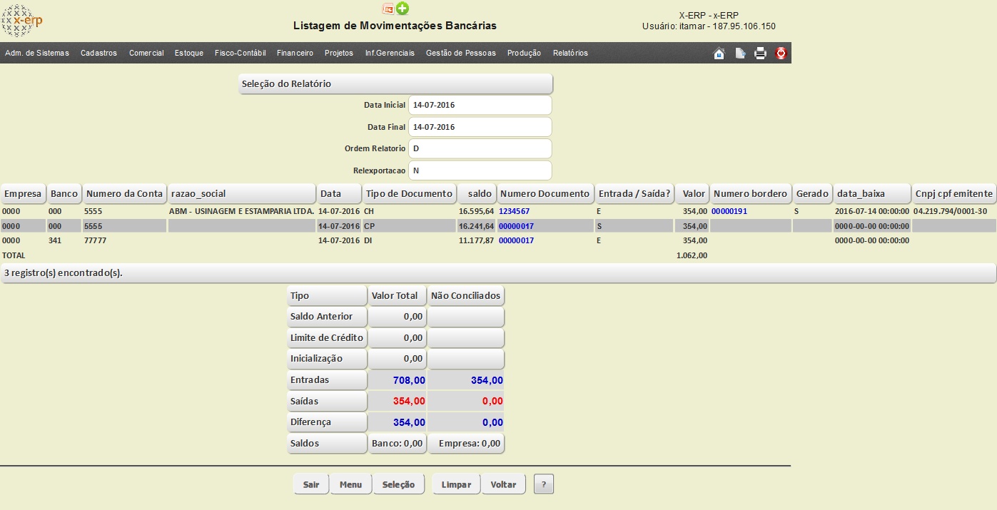The width and height of the screenshot is (997, 510).
Task: Sort by the saldo column header
Action: [x=476, y=193]
